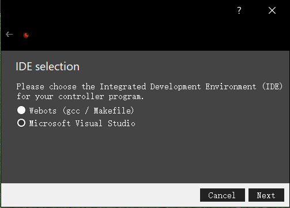Click the word 'Webots' in the first option
The image size is (290, 208).
[x=43, y=111]
